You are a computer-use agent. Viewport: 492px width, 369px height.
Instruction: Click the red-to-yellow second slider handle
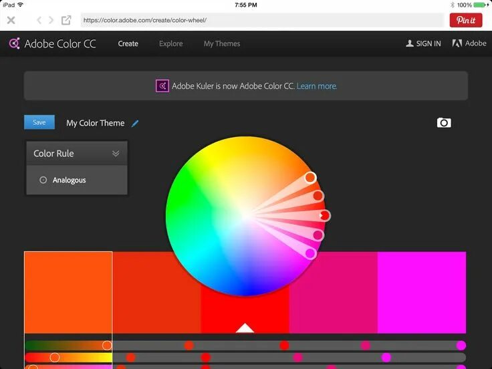click(55, 358)
